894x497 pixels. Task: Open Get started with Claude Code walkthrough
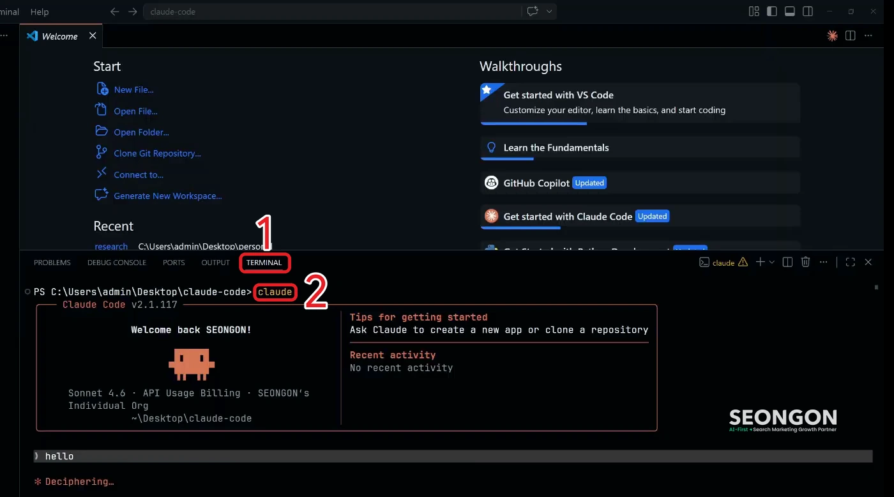[640, 217]
